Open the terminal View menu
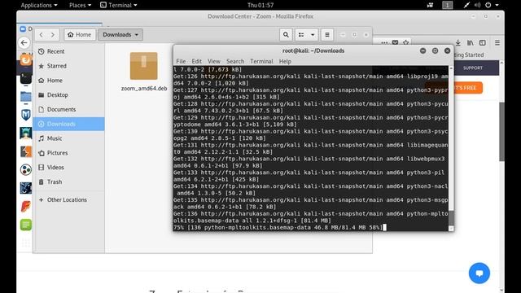Viewport: 521px width, 293px height. pos(213,61)
